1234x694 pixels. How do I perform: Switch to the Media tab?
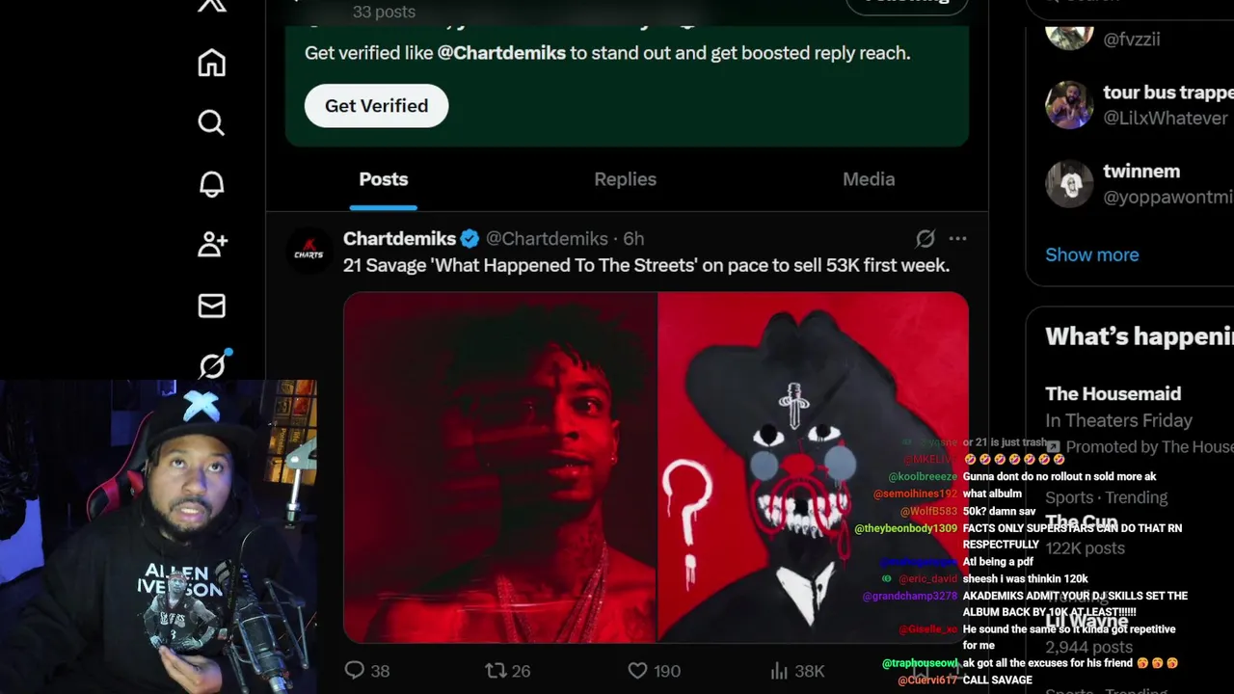[x=869, y=179]
